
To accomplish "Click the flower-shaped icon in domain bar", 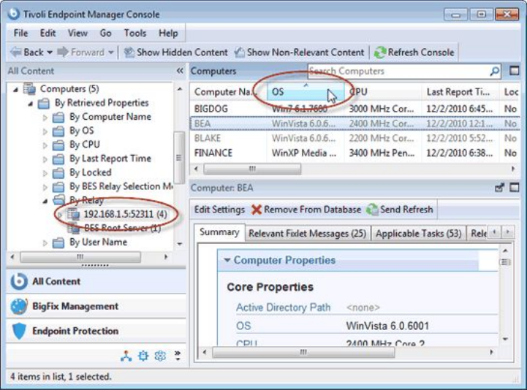I will [160, 356].
